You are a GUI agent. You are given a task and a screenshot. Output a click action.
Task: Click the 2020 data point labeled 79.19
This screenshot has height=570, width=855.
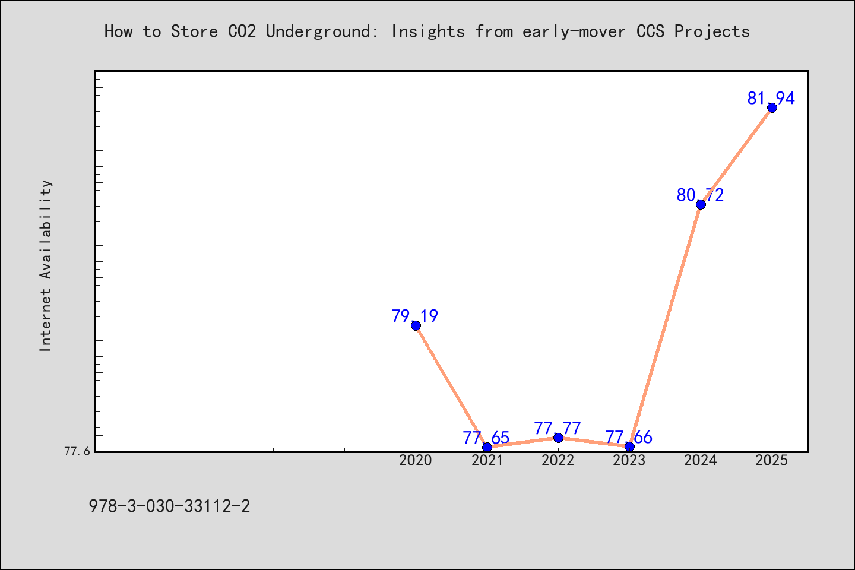pyautogui.click(x=416, y=325)
